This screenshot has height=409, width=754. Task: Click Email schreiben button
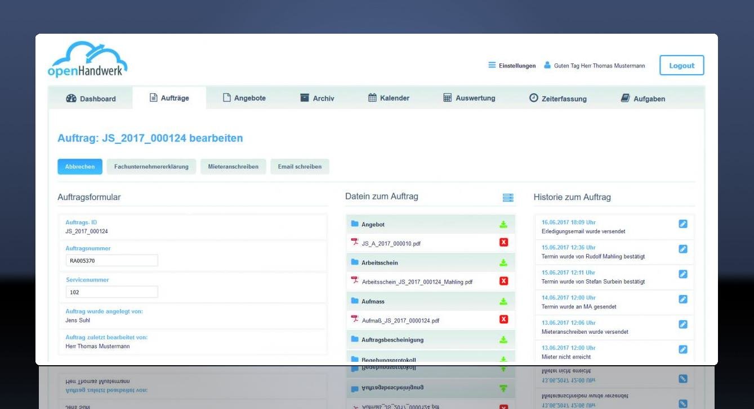point(300,166)
